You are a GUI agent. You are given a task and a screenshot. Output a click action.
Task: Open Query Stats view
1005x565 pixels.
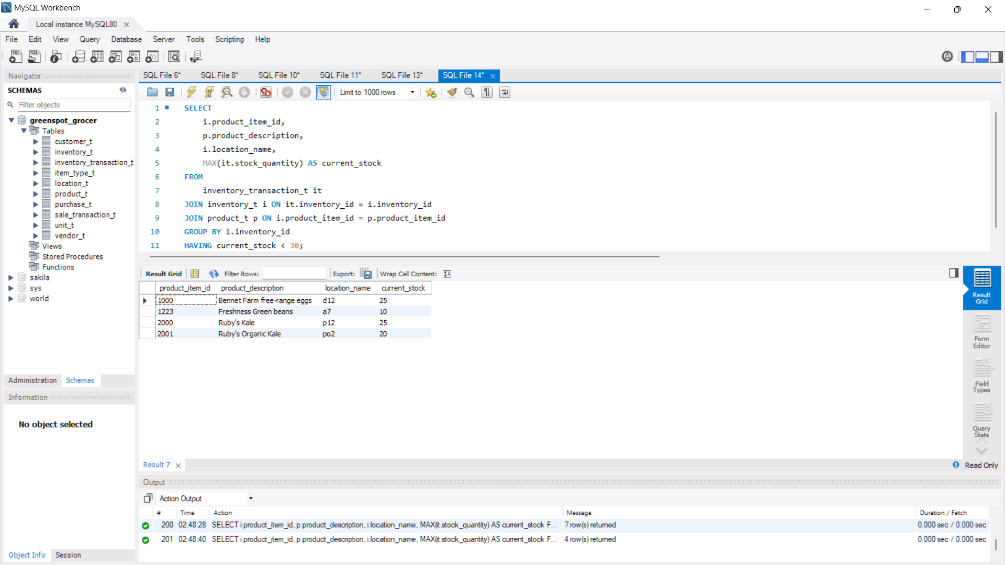tap(981, 421)
